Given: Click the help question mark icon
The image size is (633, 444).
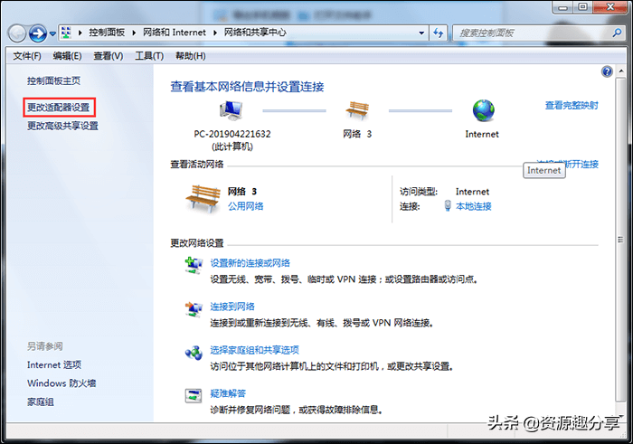Looking at the screenshot, I should pyautogui.click(x=607, y=71).
